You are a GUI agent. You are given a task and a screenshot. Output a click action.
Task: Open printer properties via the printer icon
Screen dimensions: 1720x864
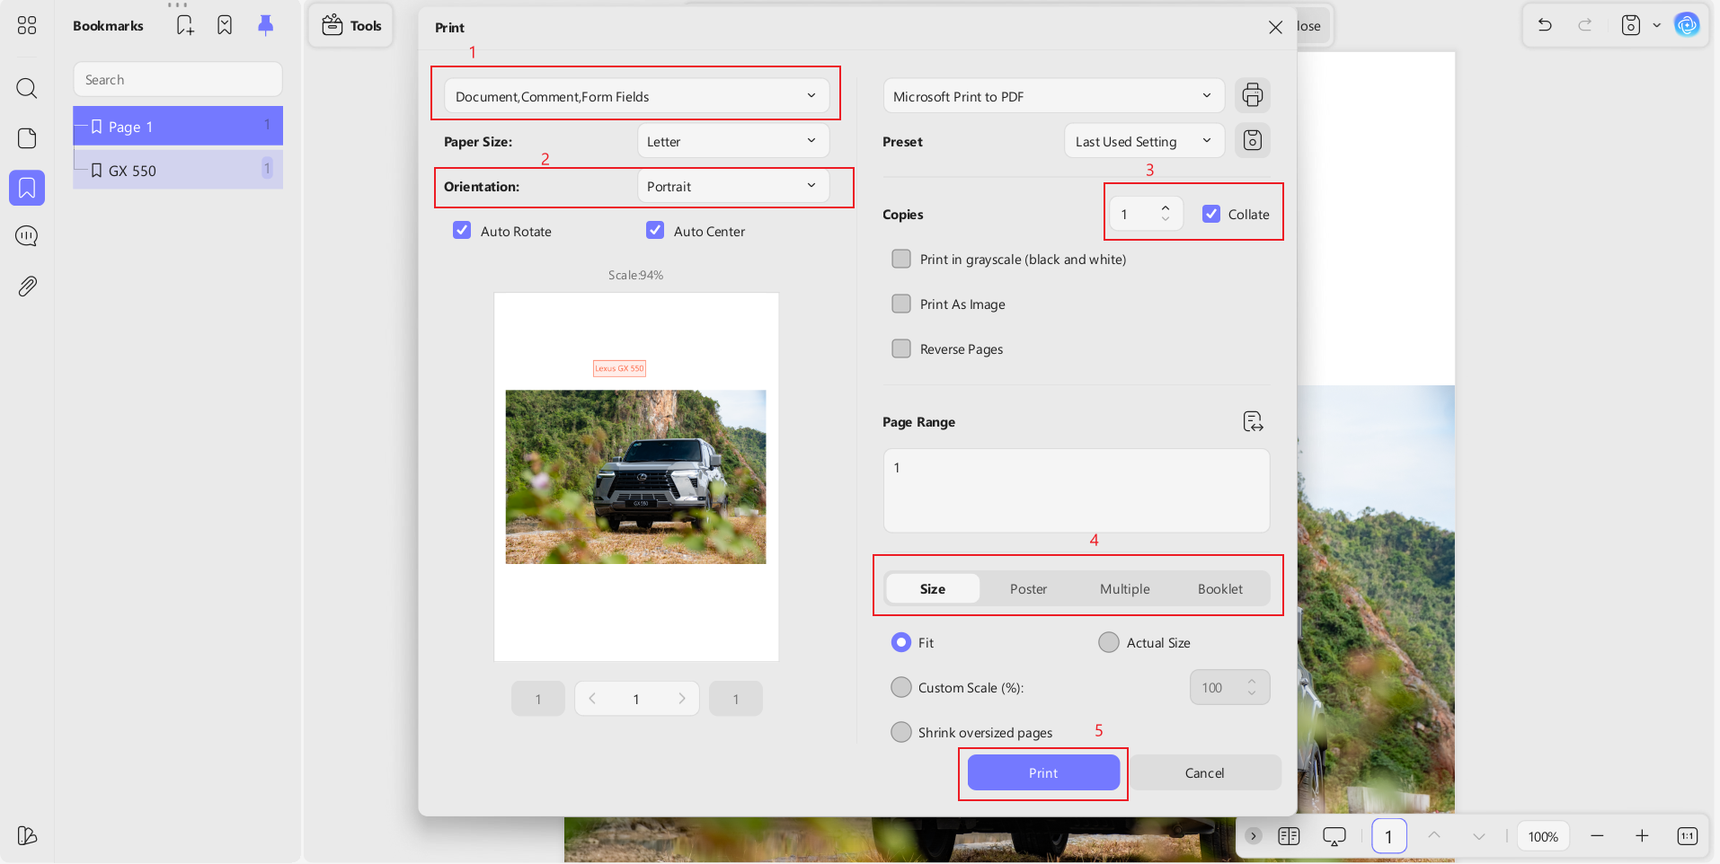tap(1252, 94)
